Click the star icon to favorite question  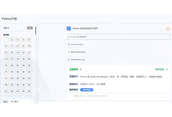(x=168, y=28)
